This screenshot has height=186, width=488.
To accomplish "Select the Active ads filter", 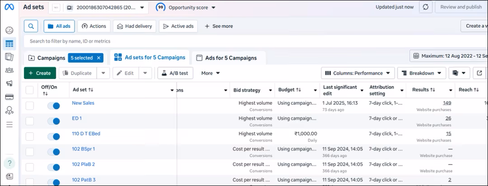I will tap(178, 26).
